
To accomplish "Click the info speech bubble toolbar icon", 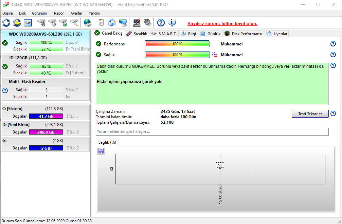I will tap(172, 23).
